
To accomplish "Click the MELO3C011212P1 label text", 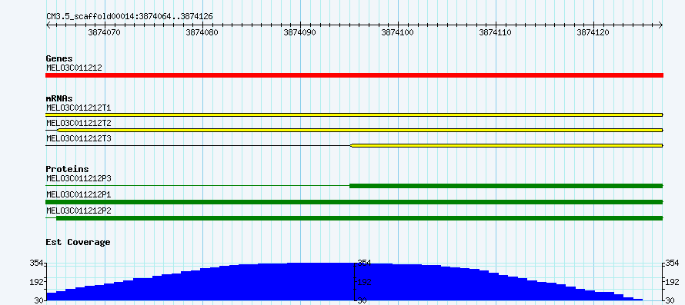I will (x=79, y=194).
